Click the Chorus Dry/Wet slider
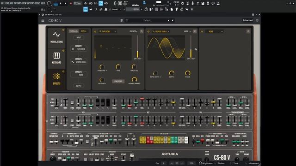This screenshot has height=166, width=296. coord(191,47)
